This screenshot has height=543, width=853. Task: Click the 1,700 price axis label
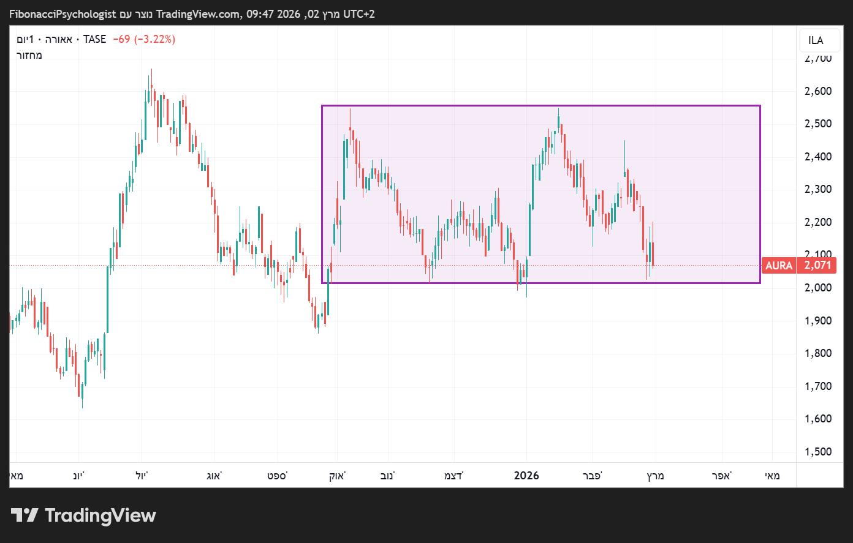click(x=817, y=386)
